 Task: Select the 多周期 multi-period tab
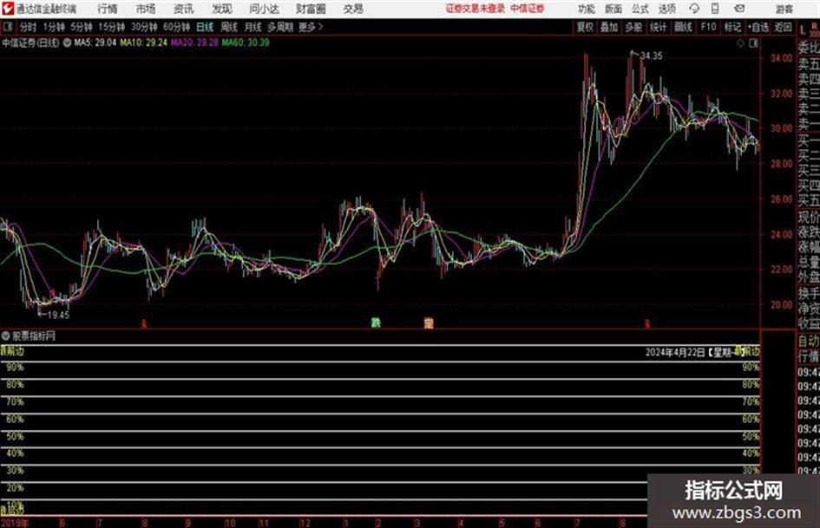tap(280, 27)
